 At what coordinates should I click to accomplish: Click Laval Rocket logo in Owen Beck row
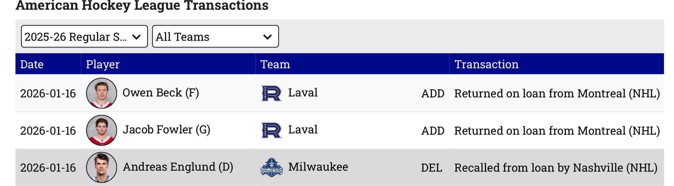[271, 93]
